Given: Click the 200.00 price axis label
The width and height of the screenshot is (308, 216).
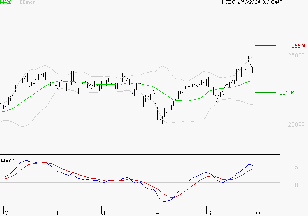Looking at the screenshot, I should point(296,125).
